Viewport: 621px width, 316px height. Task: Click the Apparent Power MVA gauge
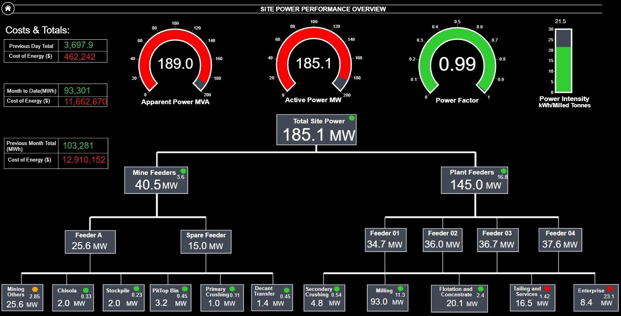[175, 64]
